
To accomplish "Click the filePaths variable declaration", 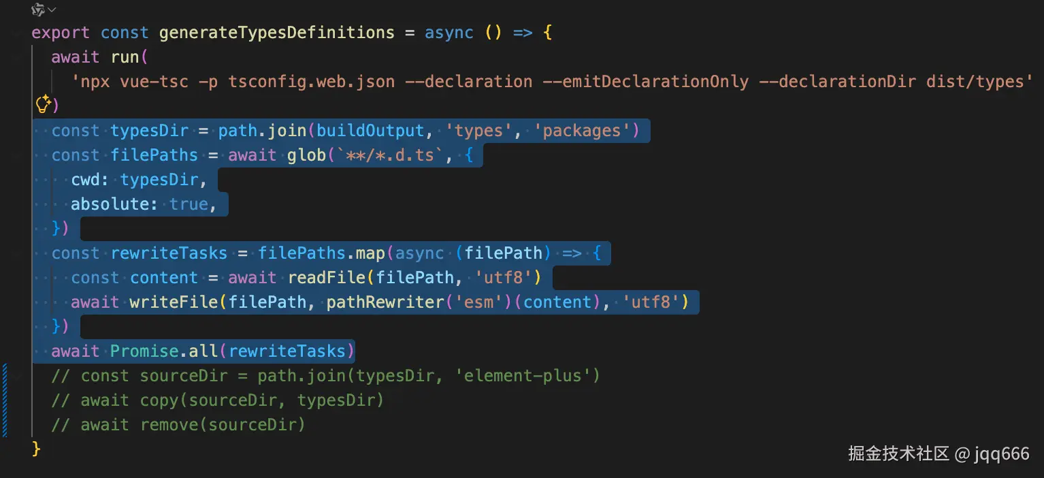I will (x=154, y=155).
